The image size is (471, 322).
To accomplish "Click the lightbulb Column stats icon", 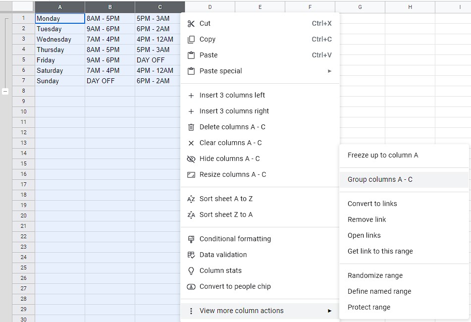I will coord(191,270).
